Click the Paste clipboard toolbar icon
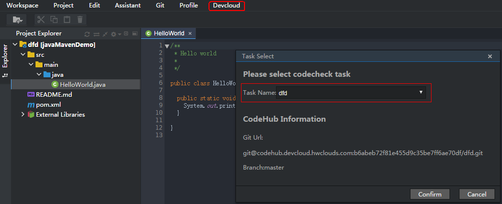The height and width of the screenshot is (204, 502). pos(67,19)
